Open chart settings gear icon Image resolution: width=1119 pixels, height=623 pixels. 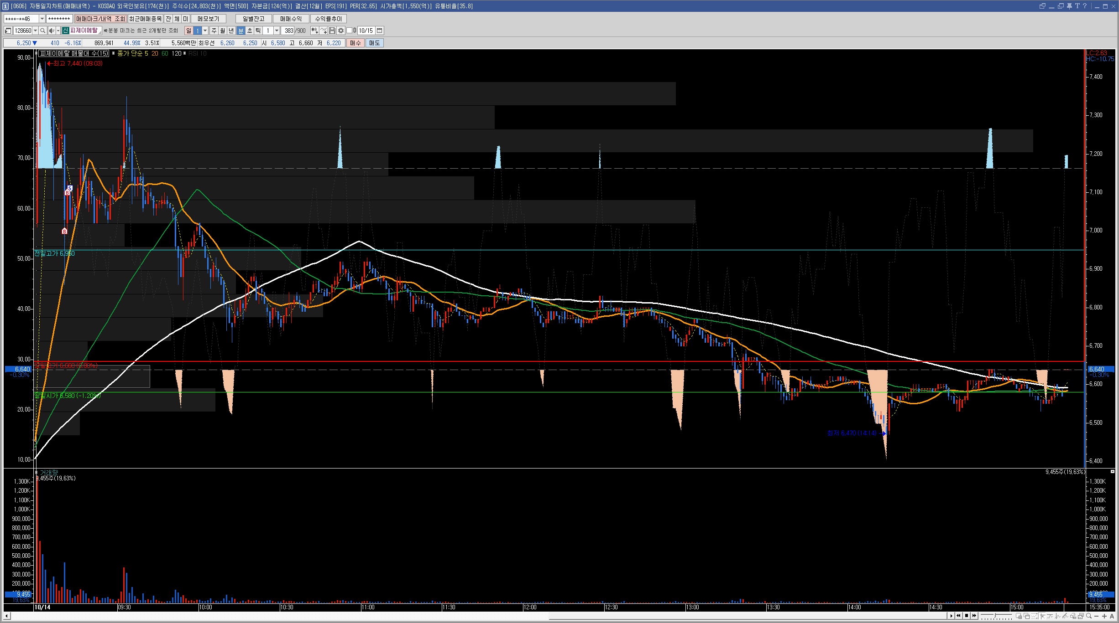341,31
